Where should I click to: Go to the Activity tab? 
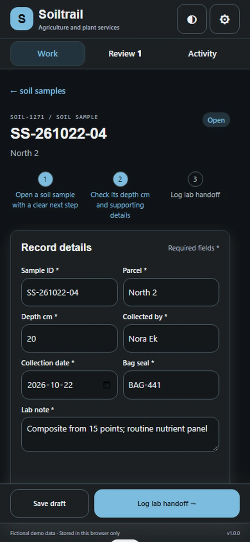tap(202, 53)
